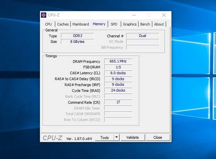The height and width of the screenshot is (159, 216).
Task: Click the RAS# to CAS# Delay label
Action: click(78, 79)
